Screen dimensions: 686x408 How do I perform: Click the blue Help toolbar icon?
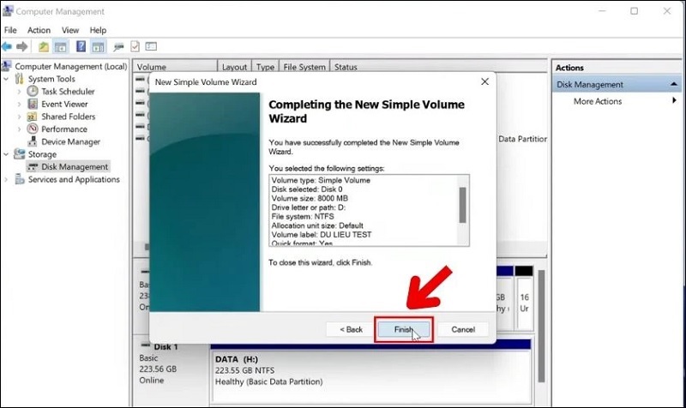click(81, 46)
